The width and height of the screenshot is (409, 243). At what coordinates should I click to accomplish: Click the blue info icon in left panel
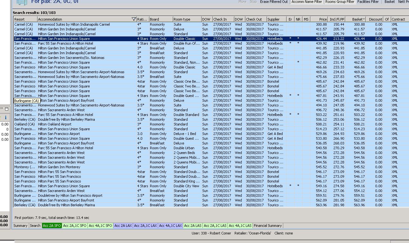[x=6, y=118]
